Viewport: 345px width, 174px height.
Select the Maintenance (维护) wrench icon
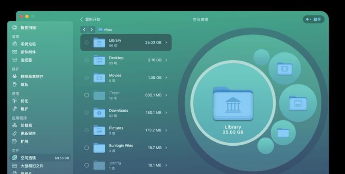pyautogui.click(x=14, y=109)
